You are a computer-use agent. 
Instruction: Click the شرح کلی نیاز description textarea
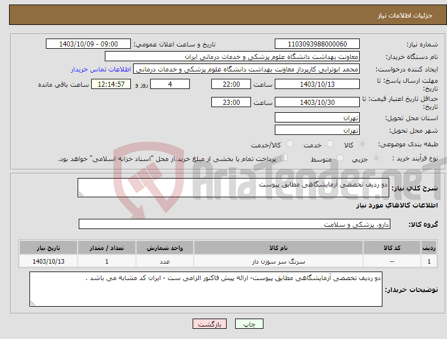pyautogui.click(x=233, y=188)
